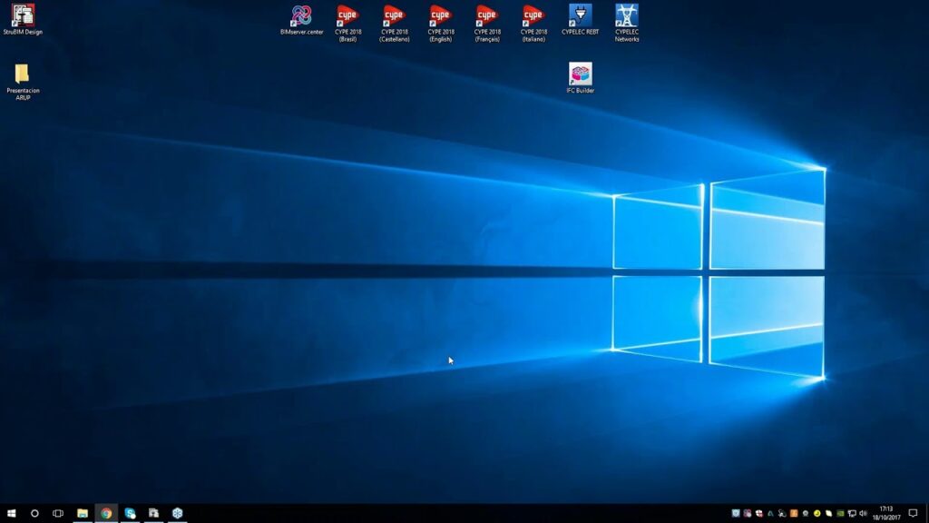Select the Presentacion ARUP folder
929x523 pixels.
23,75
